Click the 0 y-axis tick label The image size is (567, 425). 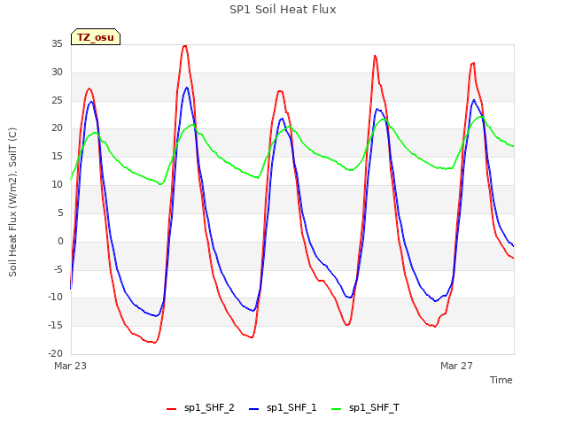[60, 241]
